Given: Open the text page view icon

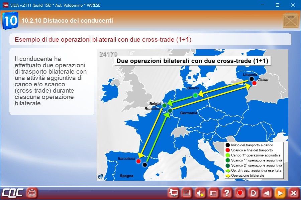Looking at the screenshot, I should click(x=187, y=193).
